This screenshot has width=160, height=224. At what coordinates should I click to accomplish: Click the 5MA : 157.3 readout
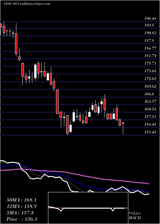[x=20, y=213]
